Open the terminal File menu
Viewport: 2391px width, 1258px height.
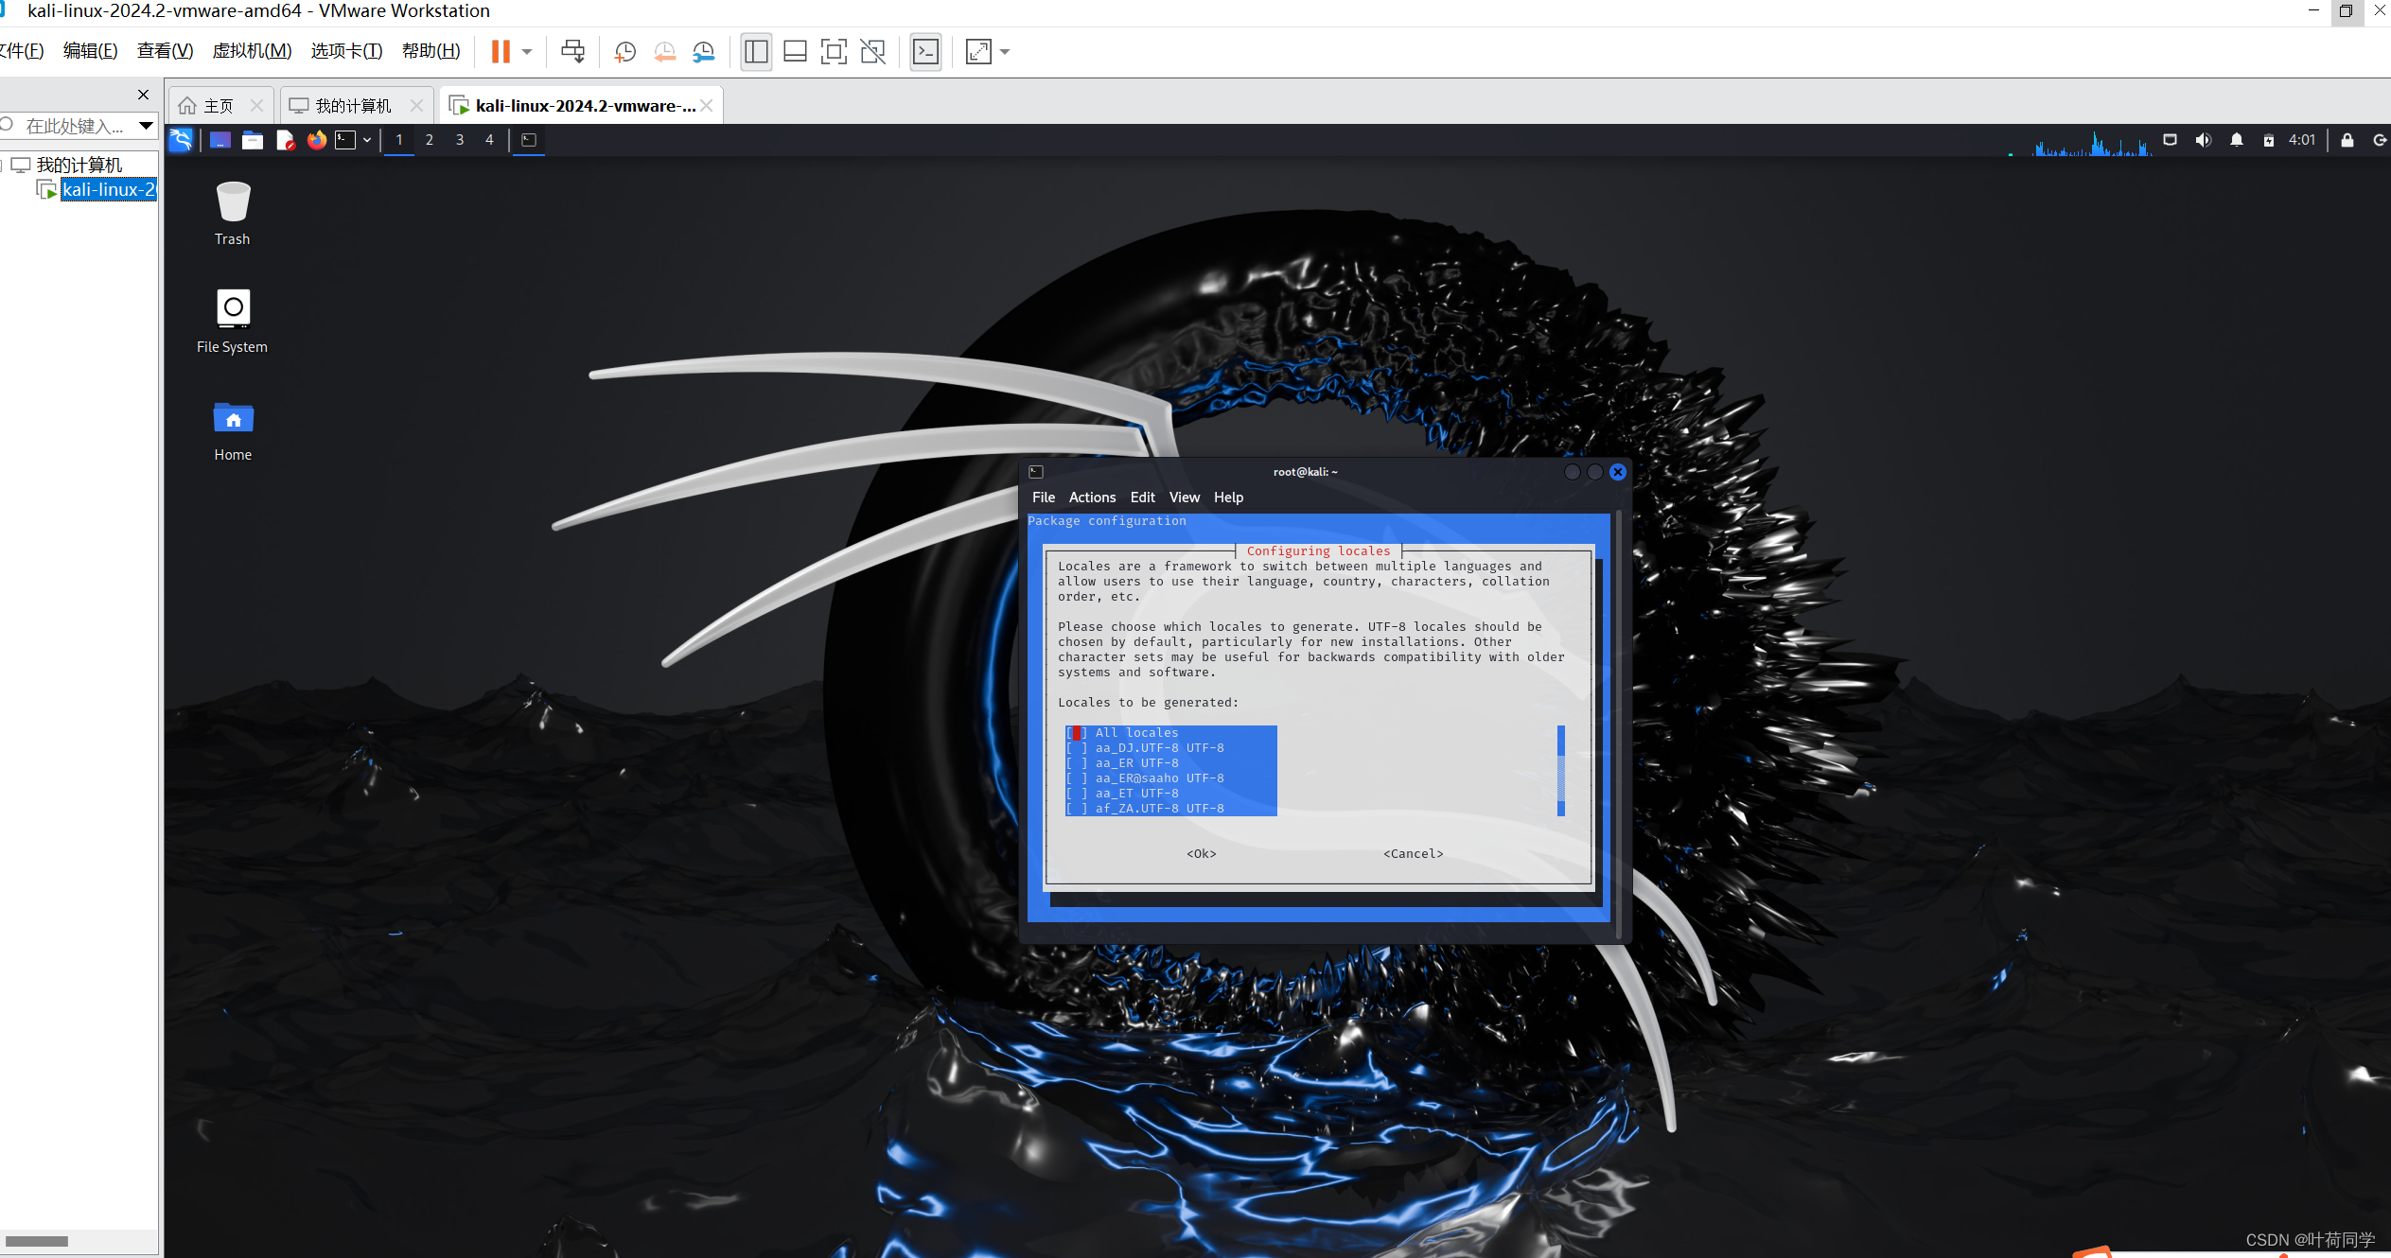pos(1044,498)
